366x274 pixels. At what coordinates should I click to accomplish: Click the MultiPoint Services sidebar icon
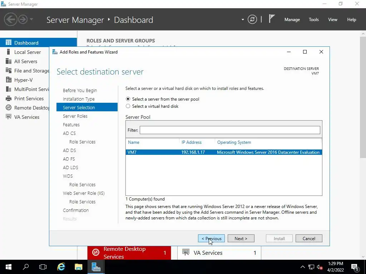click(x=9, y=89)
